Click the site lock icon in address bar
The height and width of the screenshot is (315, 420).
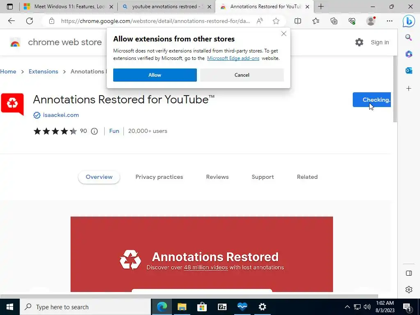point(52,21)
